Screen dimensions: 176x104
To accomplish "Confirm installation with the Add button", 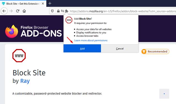I will (82, 48).
